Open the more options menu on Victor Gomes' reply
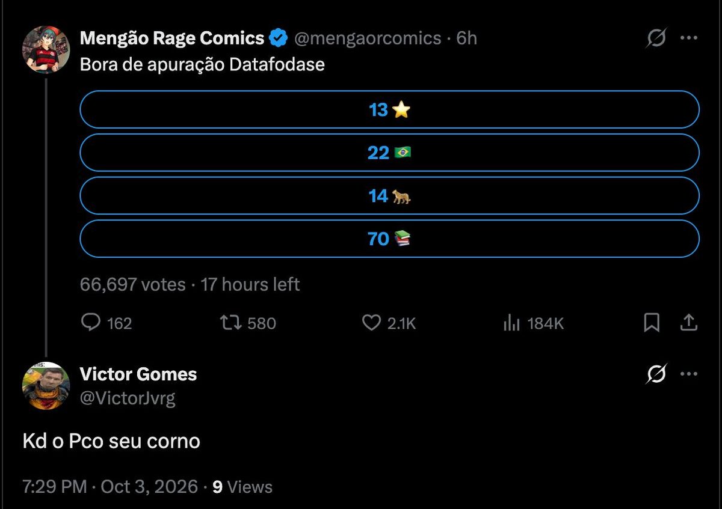722x509 pixels. 688,374
